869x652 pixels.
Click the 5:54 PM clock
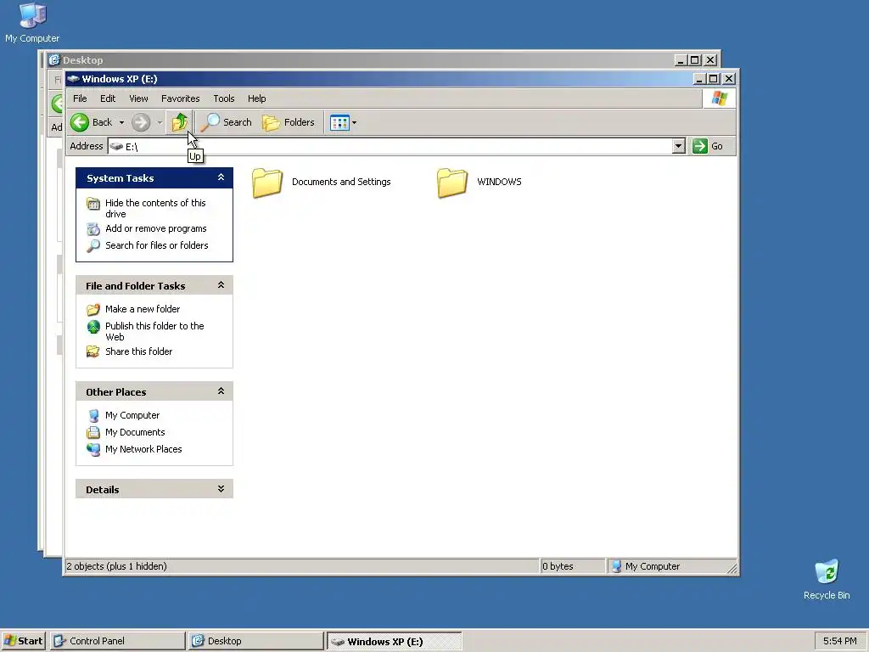(839, 641)
